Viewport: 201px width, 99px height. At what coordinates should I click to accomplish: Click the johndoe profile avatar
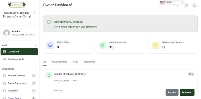click(x=7, y=33)
